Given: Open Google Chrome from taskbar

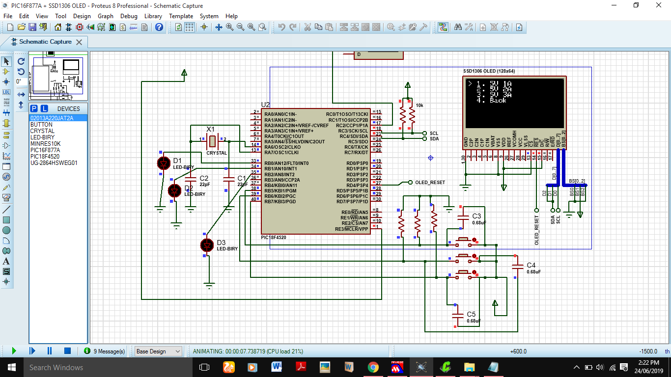Looking at the screenshot, I should point(373,367).
